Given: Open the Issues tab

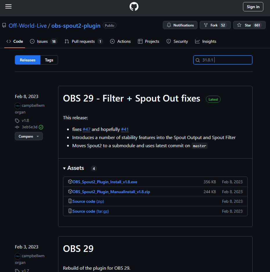Looking at the screenshot, I should point(44,42).
